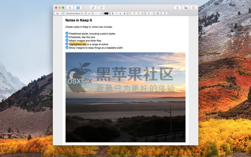Center align text
The width and height of the screenshot is (251, 157).
135,14
